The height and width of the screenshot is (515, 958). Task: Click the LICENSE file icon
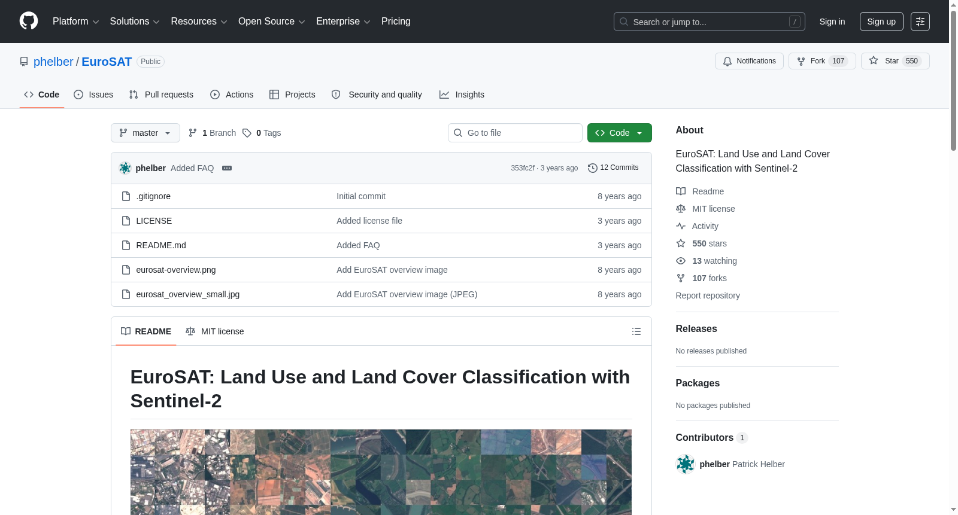[x=126, y=221]
